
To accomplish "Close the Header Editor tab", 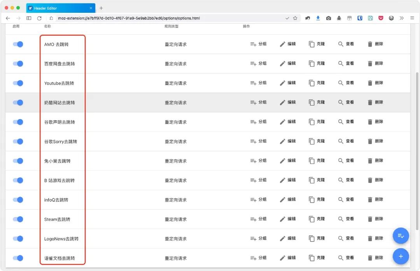I will [91, 8].
